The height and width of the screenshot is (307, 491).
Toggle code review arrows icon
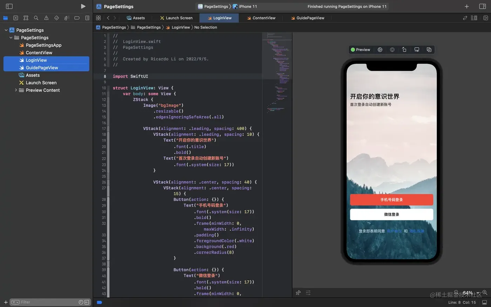click(465, 18)
